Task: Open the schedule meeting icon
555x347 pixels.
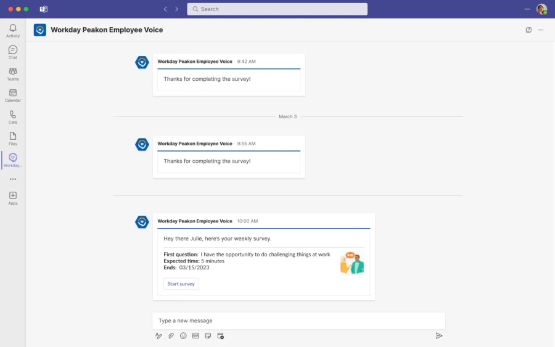Action: (221, 336)
